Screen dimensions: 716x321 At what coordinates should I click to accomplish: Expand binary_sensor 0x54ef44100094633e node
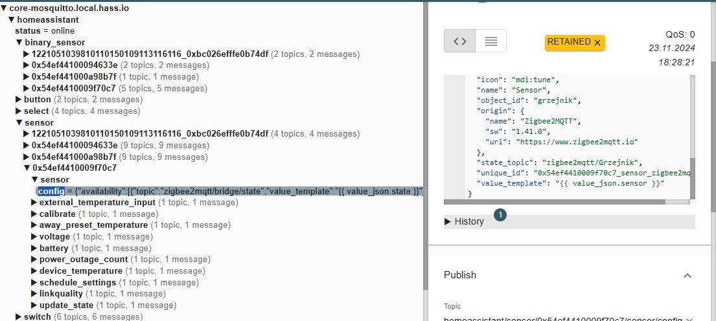pos(27,65)
